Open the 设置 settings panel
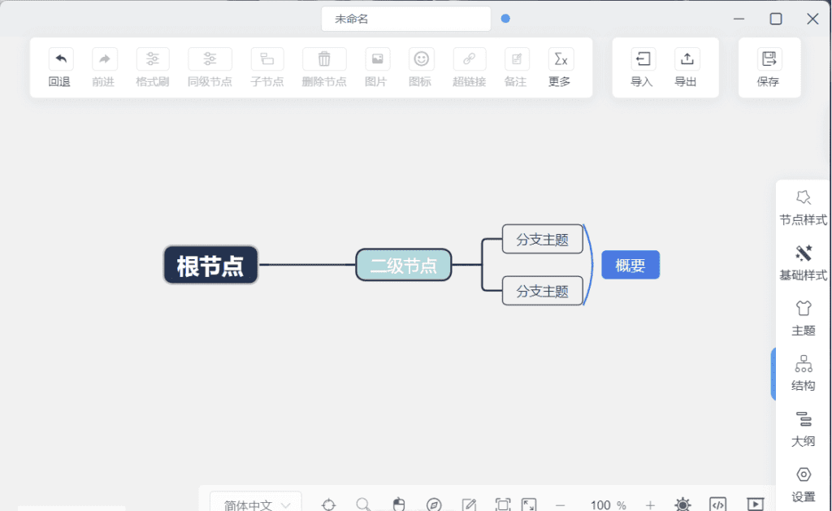Screen dimensions: 832x511 click(x=803, y=484)
